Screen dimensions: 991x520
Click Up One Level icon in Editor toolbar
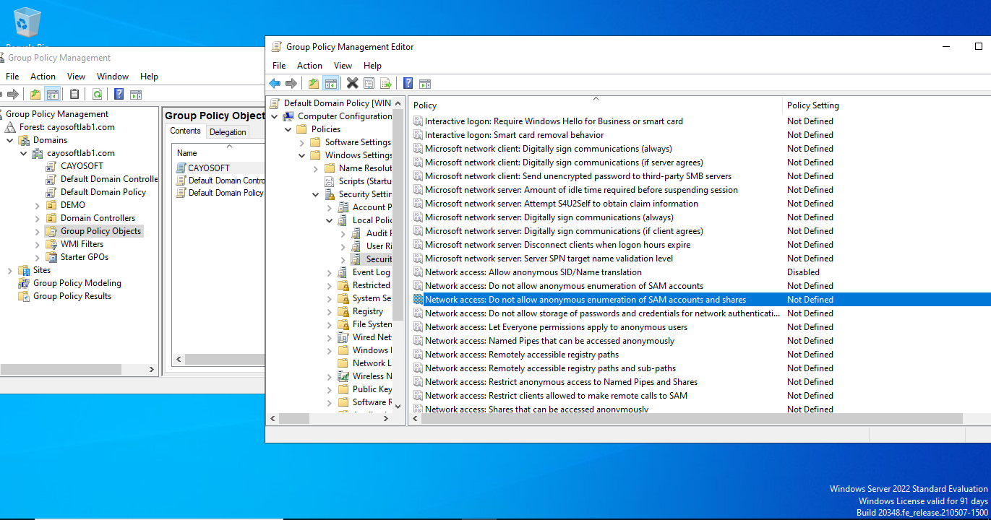pyautogui.click(x=313, y=84)
